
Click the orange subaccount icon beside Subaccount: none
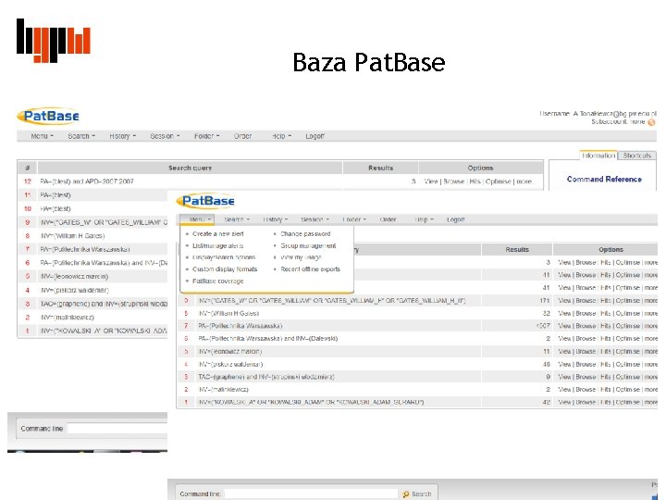coord(651,122)
